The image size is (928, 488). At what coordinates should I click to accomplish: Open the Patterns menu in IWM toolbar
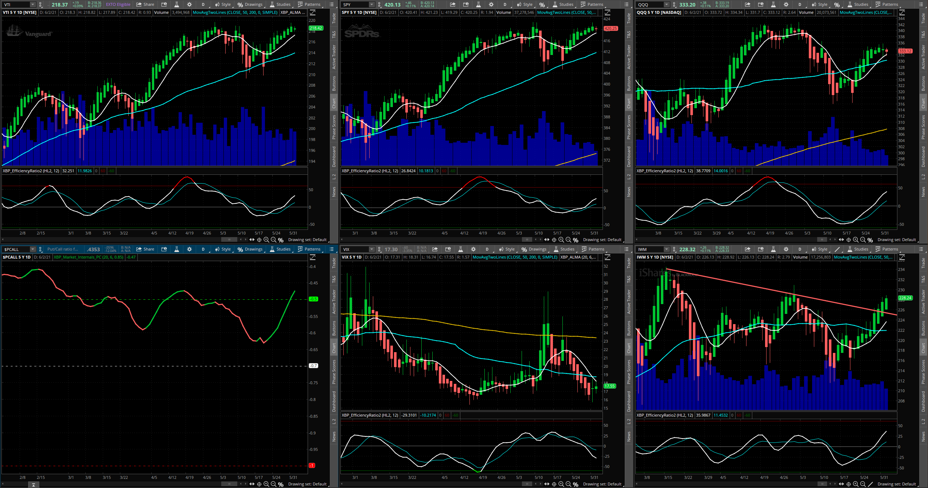click(x=886, y=249)
